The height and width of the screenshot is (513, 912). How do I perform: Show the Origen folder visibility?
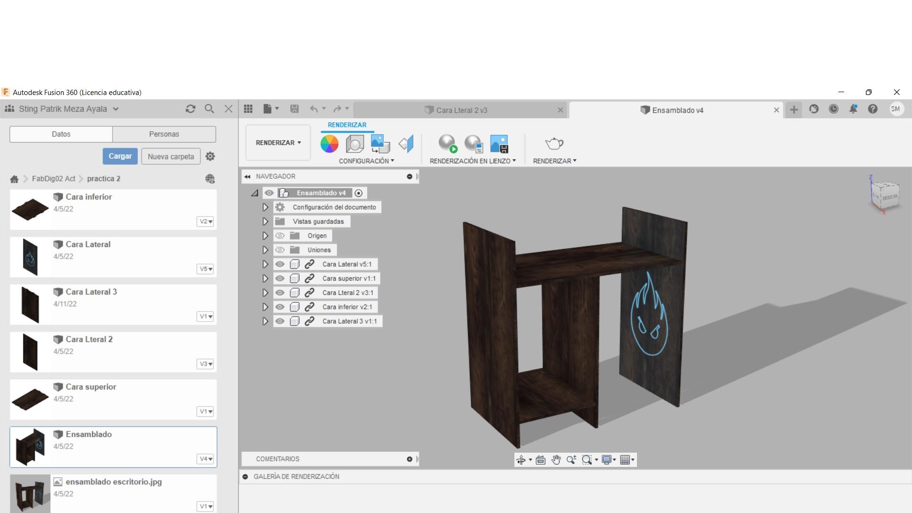[x=280, y=235]
